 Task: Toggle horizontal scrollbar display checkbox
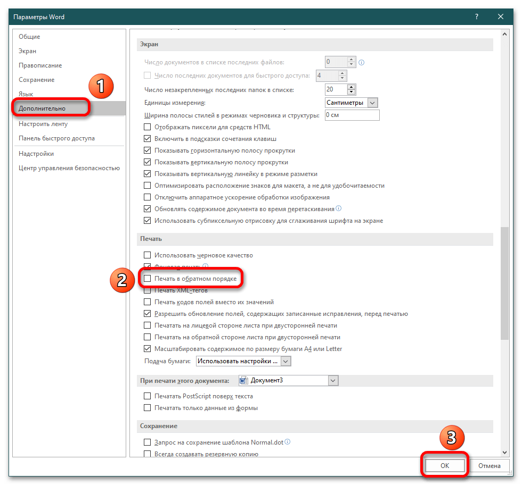[x=147, y=150]
